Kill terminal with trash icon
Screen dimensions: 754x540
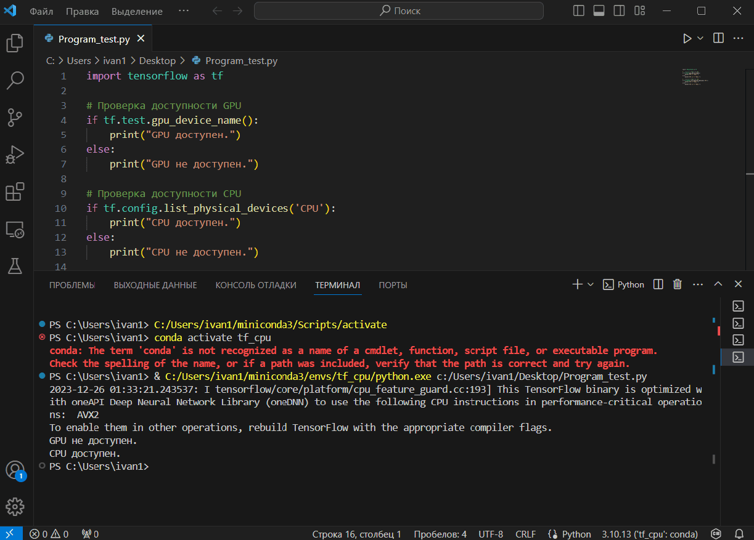click(678, 284)
